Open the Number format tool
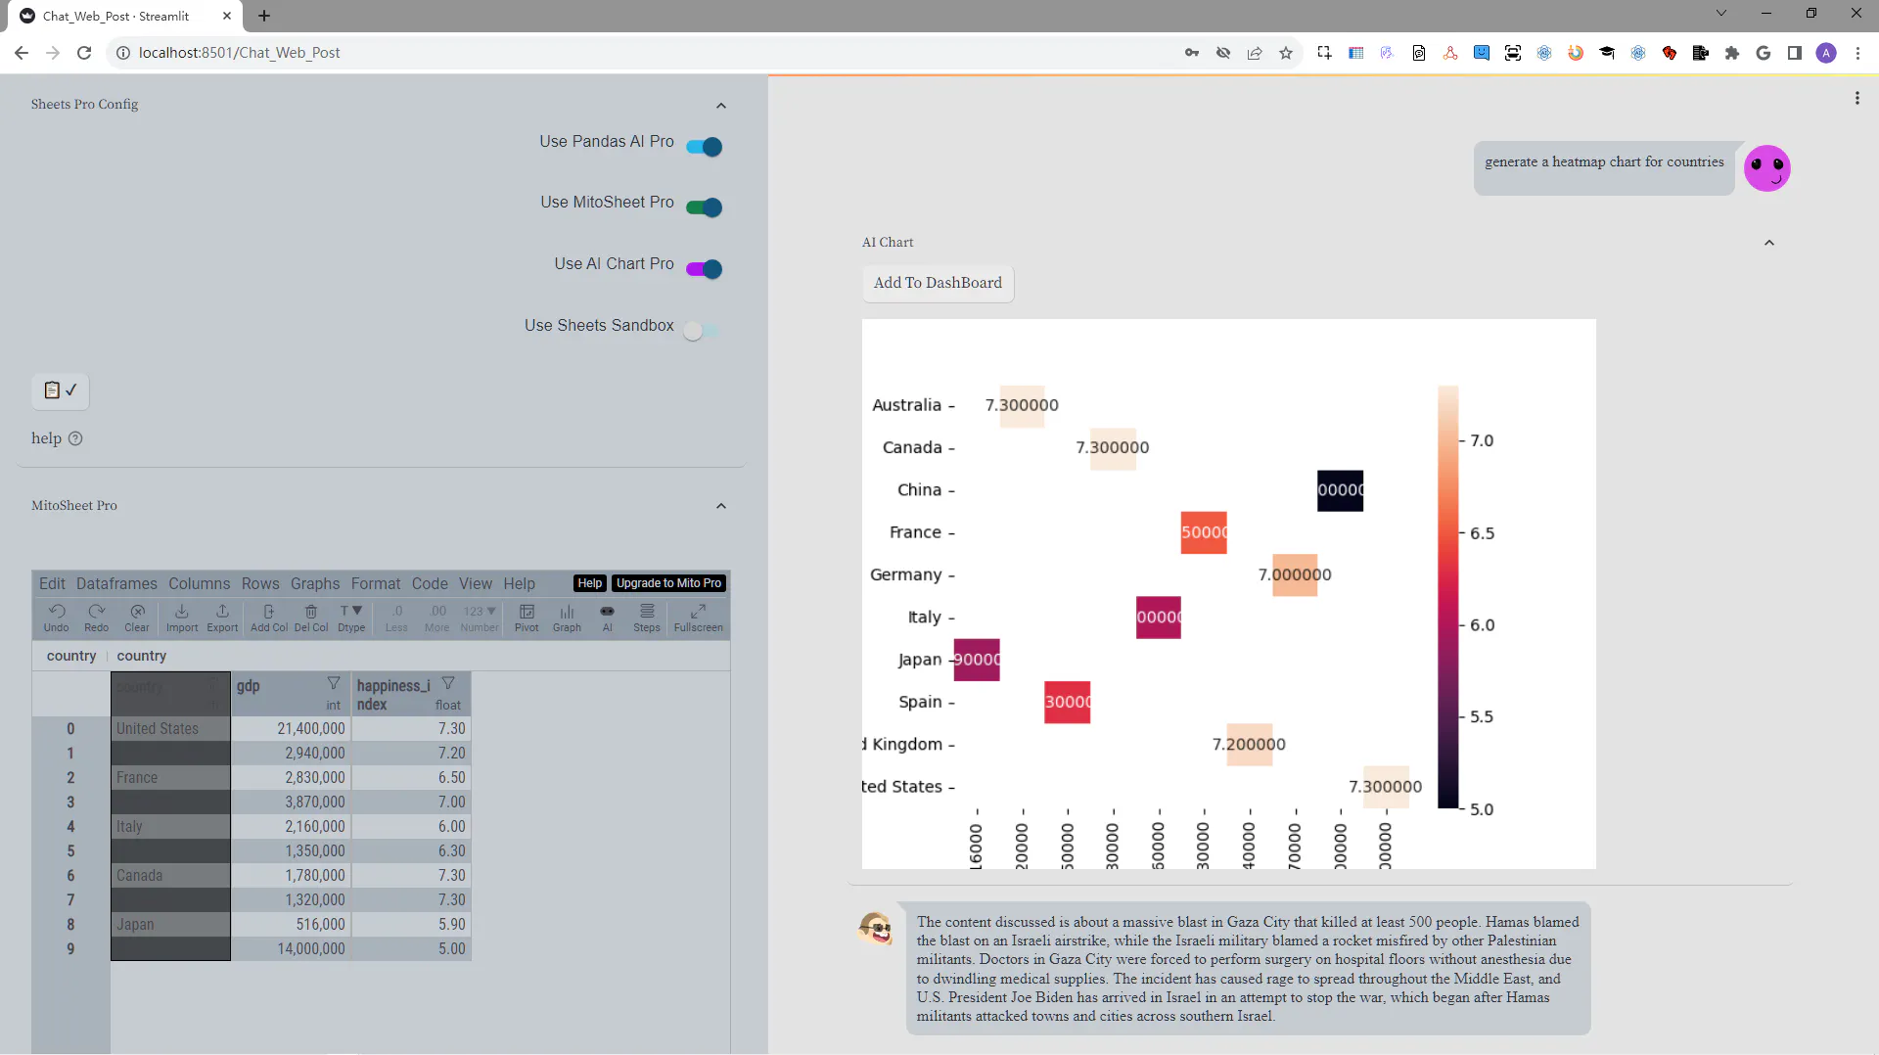1879x1055 pixels. [x=480, y=617]
